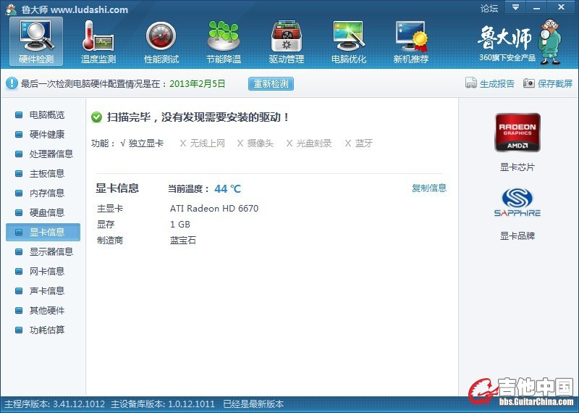Select 内存信息 in the sidebar
This screenshot has height=413, width=579.
click(x=46, y=193)
